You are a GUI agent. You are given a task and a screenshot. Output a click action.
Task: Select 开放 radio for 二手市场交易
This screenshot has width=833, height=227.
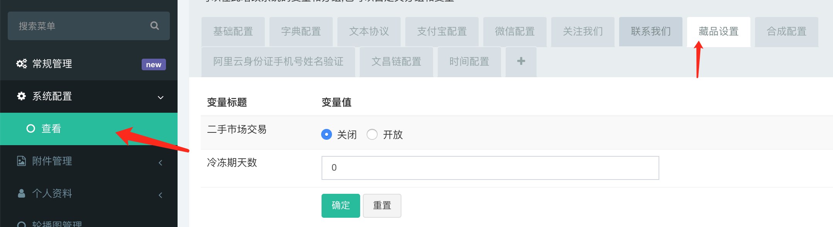372,134
